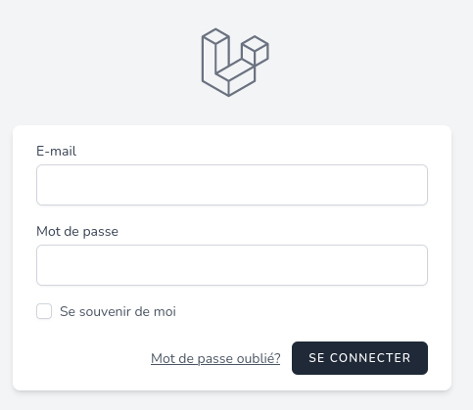Click the bottom tip of the Laravel logo
This screenshot has height=410, width=473.
[x=228, y=95]
